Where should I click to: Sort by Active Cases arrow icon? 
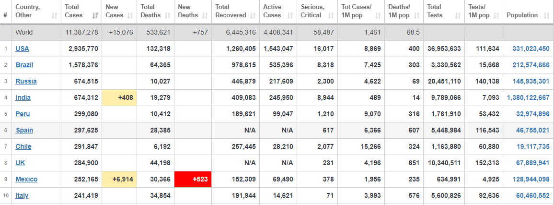290,15
